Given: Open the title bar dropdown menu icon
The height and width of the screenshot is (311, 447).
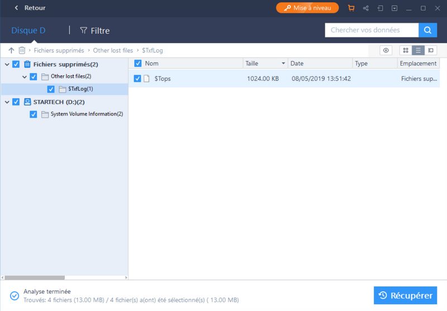Looking at the screenshot, I should tap(394, 8).
